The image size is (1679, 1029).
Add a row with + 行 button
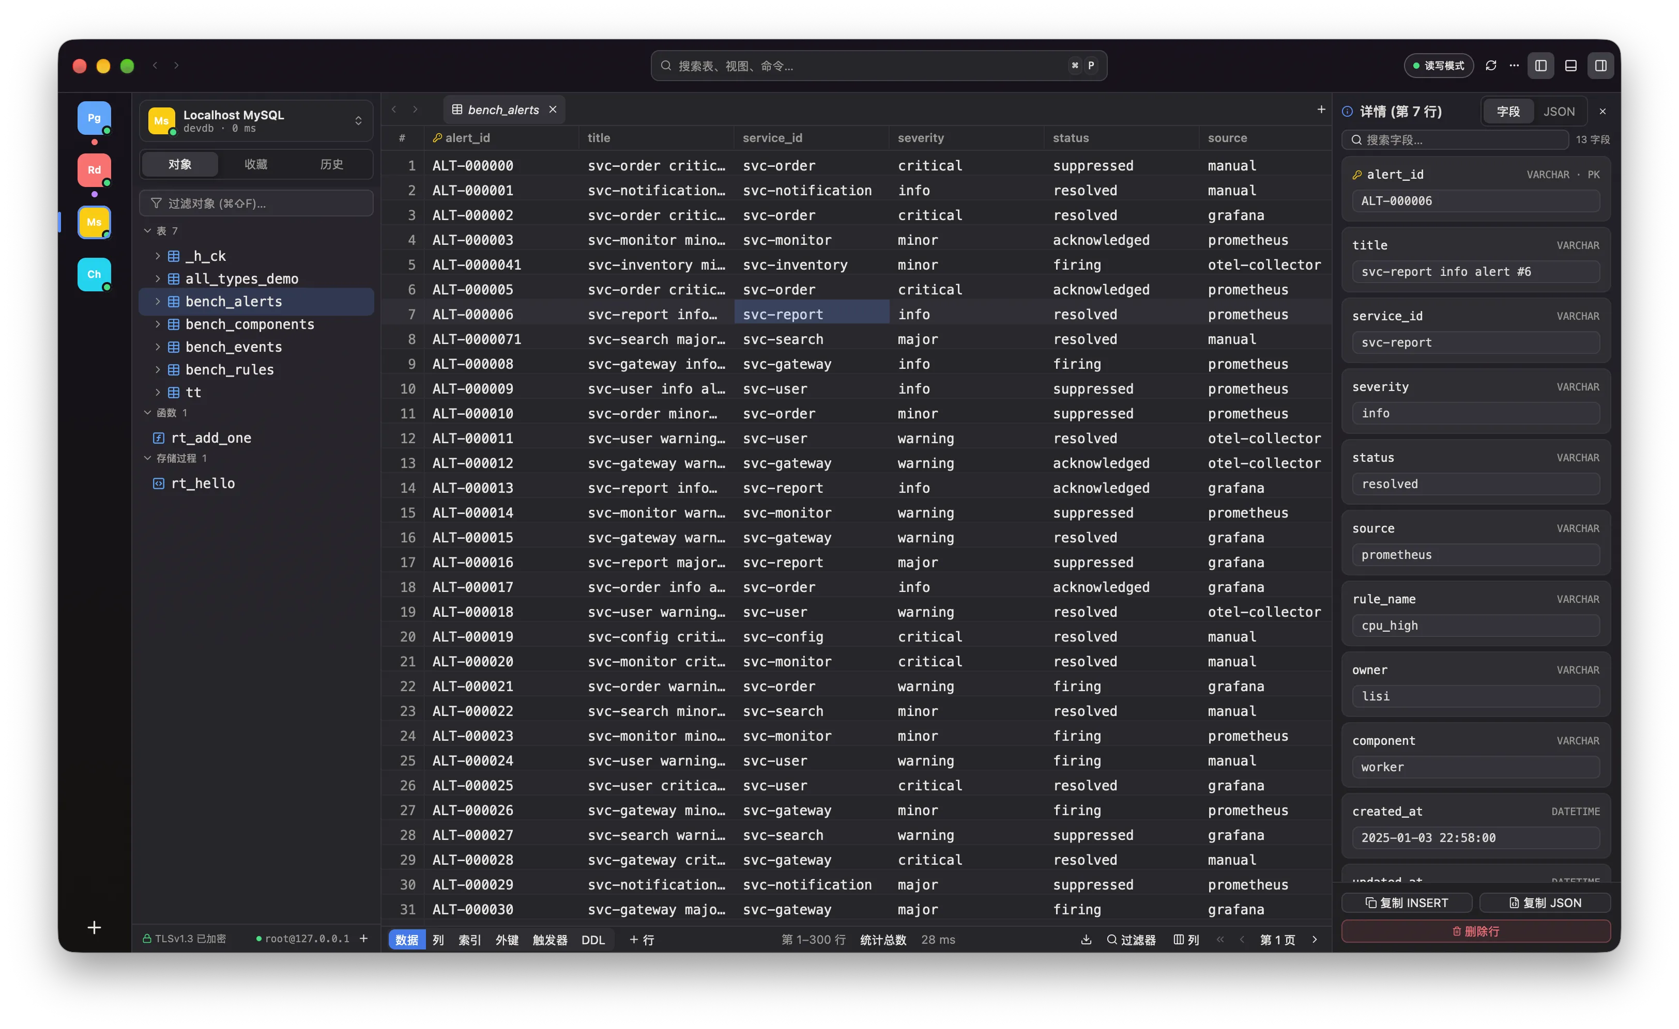pyautogui.click(x=642, y=939)
